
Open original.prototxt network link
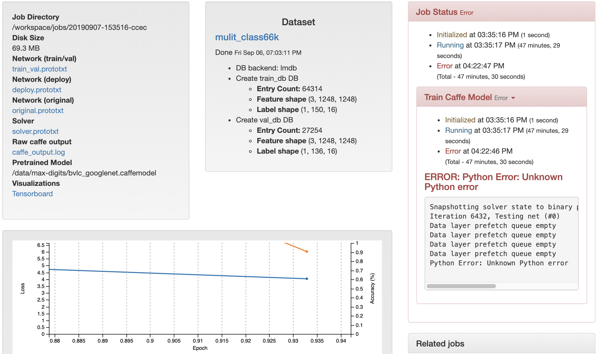(x=38, y=110)
